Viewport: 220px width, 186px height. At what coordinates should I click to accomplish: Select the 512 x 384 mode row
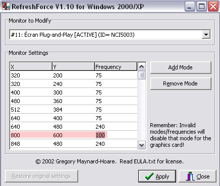[x=74, y=110]
